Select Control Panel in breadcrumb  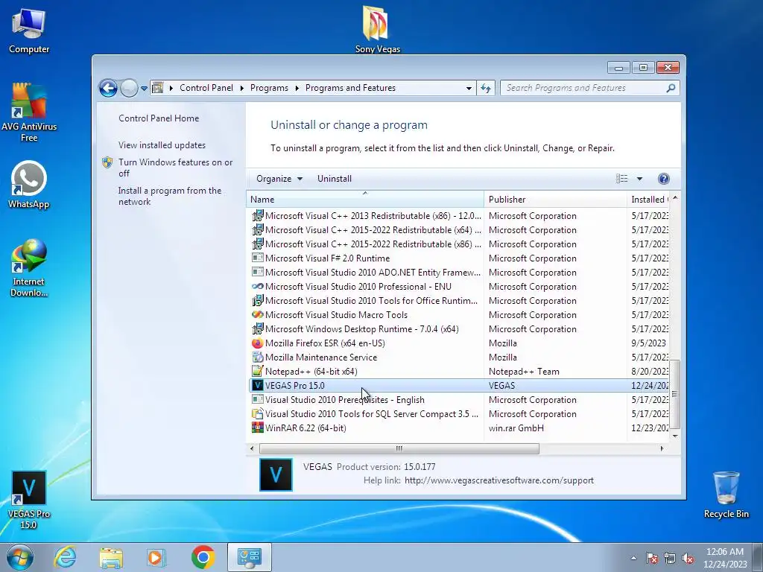[x=206, y=88]
